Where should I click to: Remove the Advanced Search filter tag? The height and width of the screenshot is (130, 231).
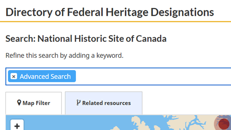coord(14,76)
